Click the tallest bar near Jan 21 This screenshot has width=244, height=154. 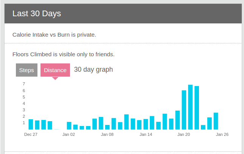point(190,107)
